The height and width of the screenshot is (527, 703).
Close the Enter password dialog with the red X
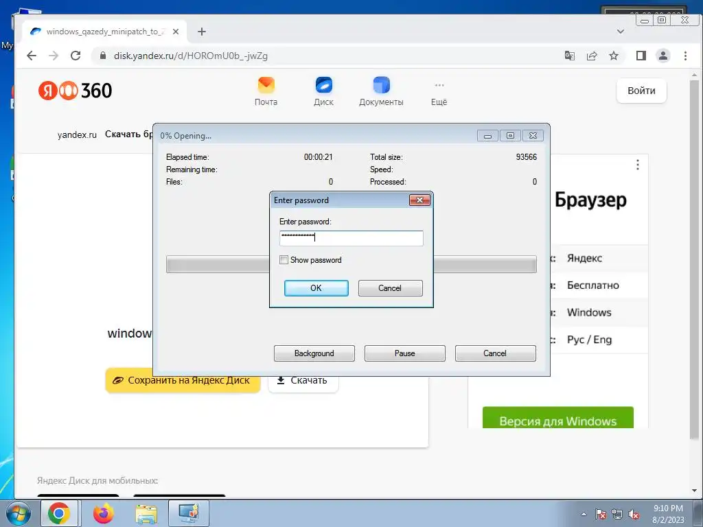coord(419,200)
